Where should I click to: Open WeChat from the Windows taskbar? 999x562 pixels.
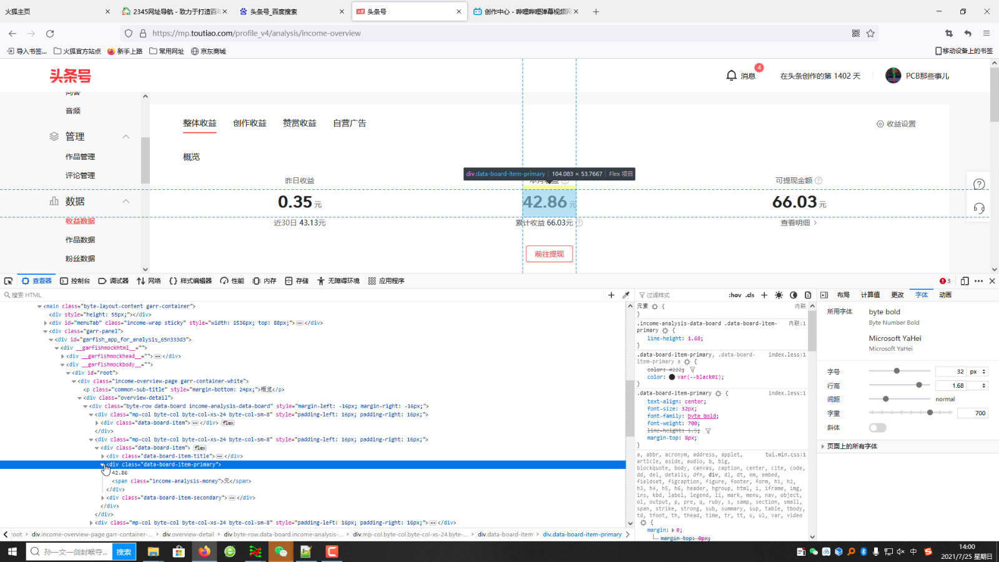[281, 551]
